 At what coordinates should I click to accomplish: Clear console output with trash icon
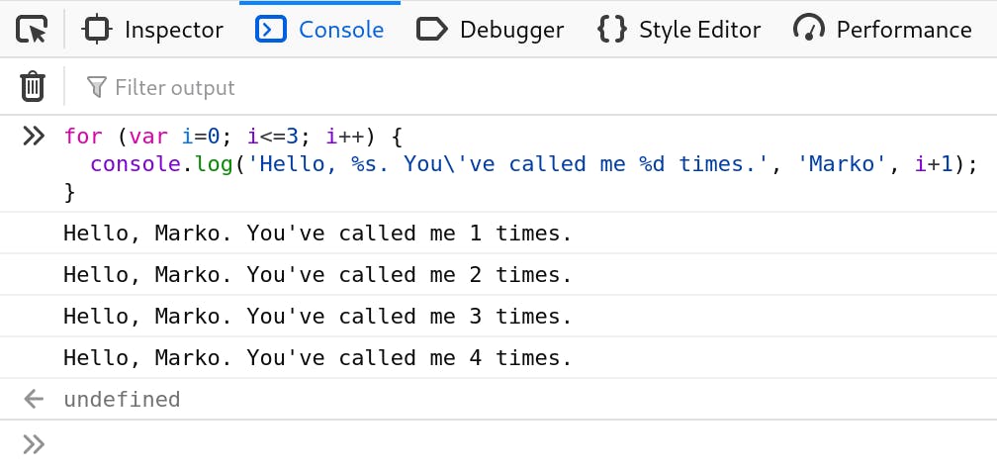tap(33, 87)
